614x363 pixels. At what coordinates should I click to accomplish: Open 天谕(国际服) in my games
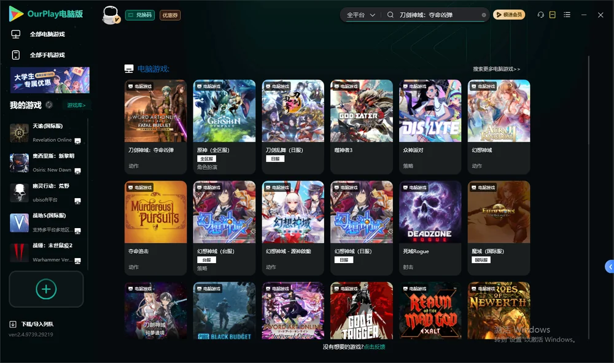point(47,133)
